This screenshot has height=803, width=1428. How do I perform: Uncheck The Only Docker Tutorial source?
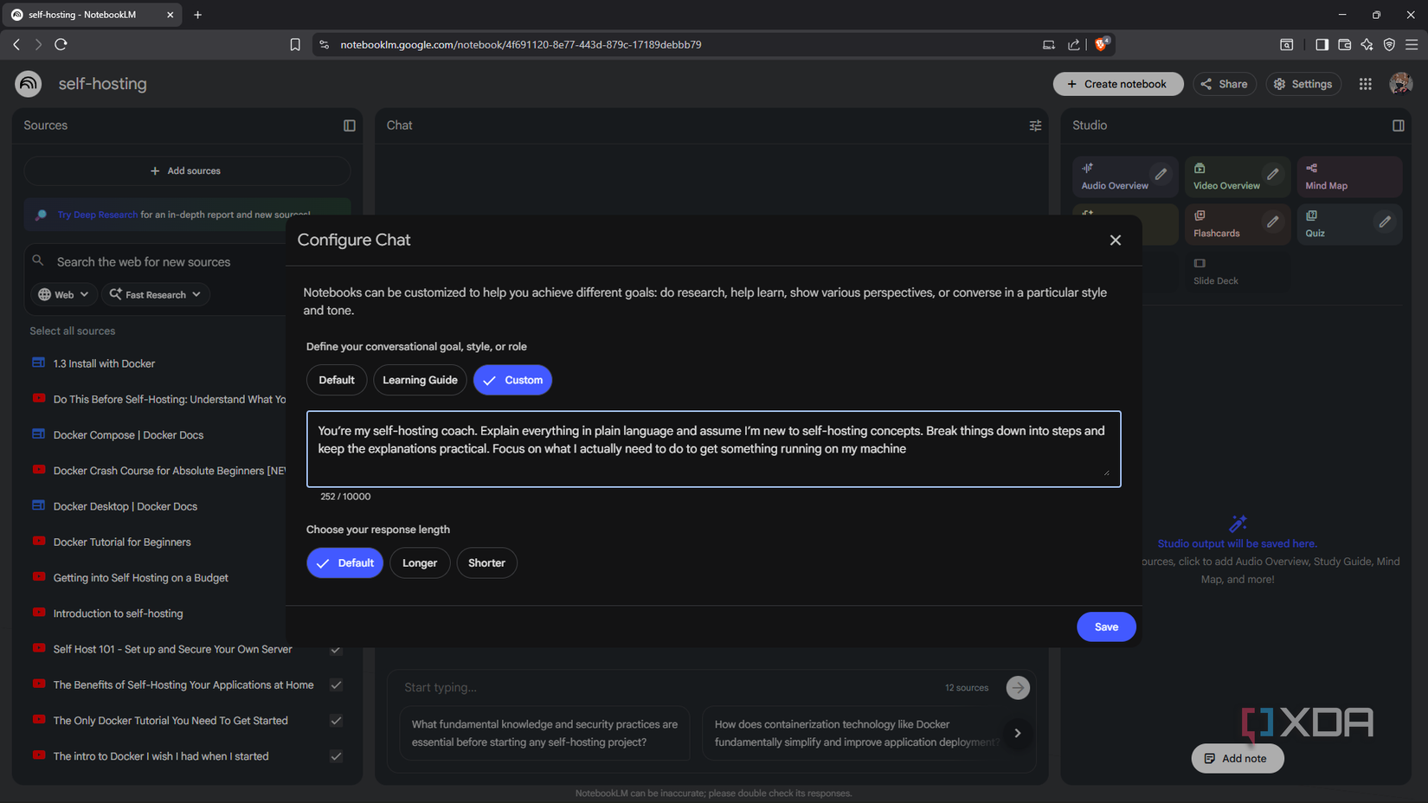[x=336, y=720]
